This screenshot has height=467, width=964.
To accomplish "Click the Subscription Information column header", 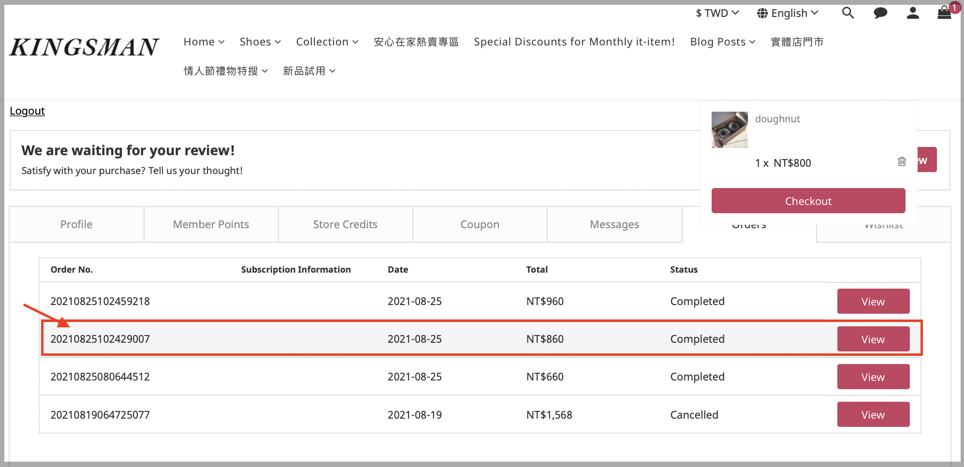I will 296,269.
